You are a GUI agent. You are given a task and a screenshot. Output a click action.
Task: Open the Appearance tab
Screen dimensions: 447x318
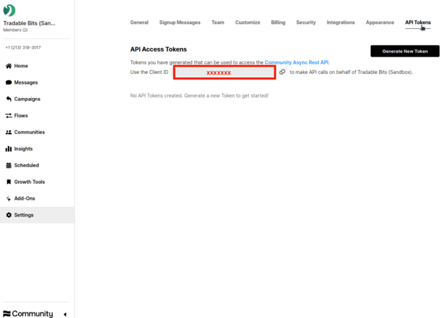pos(380,23)
